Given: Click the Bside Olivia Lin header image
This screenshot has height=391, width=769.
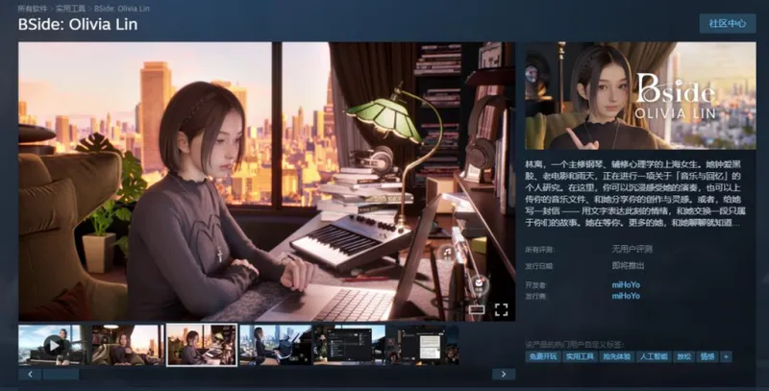Looking at the screenshot, I should click(640, 95).
